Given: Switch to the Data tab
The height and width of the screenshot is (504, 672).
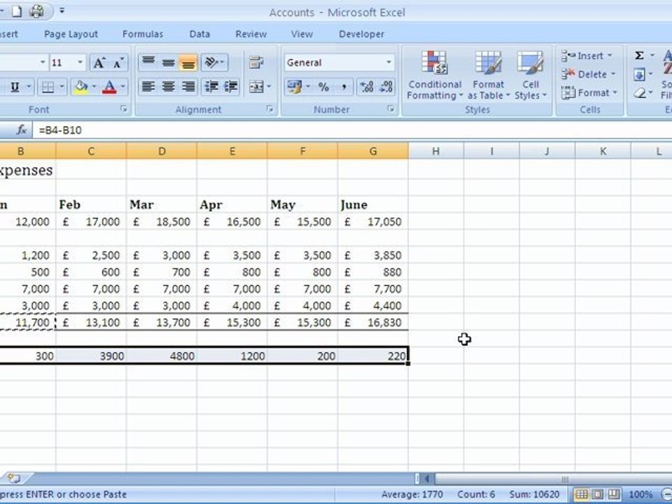Looking at the screenshot, I should point(199,34).
